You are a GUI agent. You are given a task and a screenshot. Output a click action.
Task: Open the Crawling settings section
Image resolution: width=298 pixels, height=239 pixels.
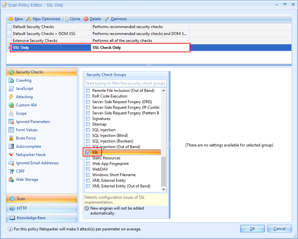click(23, 80)
